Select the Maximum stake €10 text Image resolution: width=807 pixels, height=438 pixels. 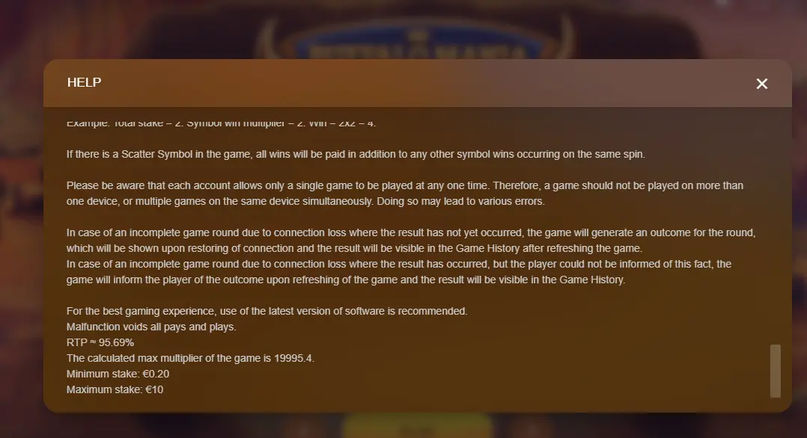coord(115,389)
